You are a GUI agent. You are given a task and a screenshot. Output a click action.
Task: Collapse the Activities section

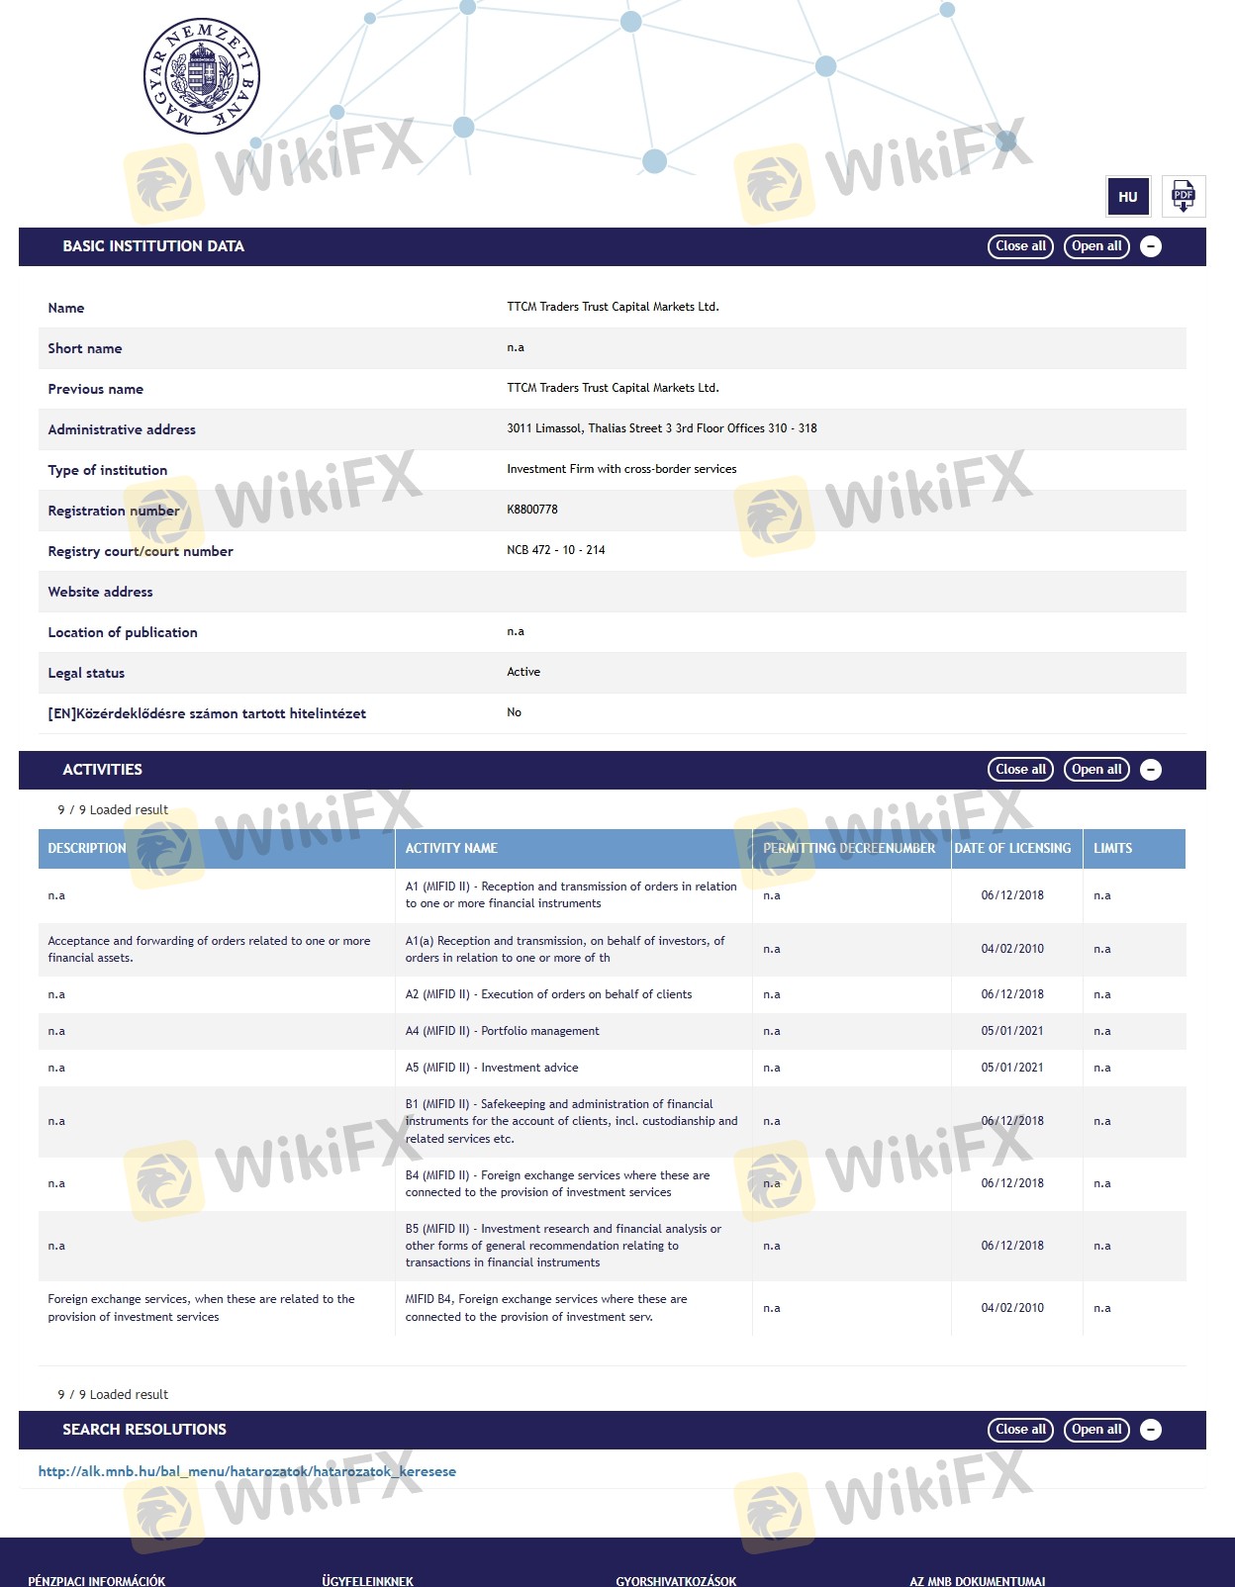pos(1151,770)
